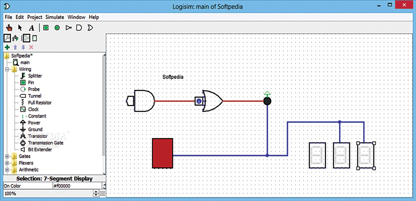The width and height of the screenshot is (416, 201).
Task: Select the Poke tool
Action: tap(9, 28)
